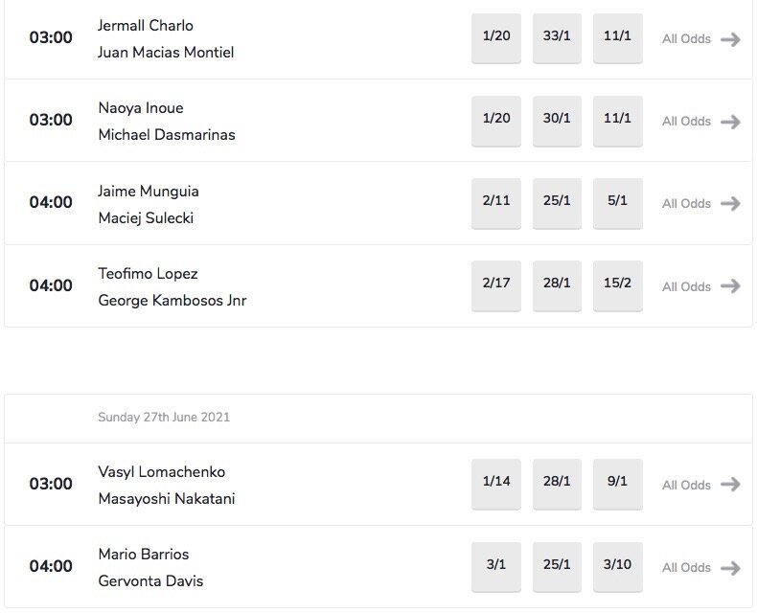Click the arrow icon for Lomachenko vs Nakatani
Image resolution: width=757 pixels, height=613 pixels.
(x=730, y=485)
